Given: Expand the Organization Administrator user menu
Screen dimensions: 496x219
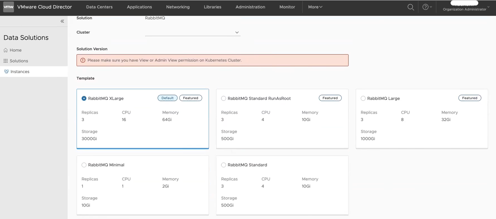Looking at the screenshot, I should pos(488,7).
